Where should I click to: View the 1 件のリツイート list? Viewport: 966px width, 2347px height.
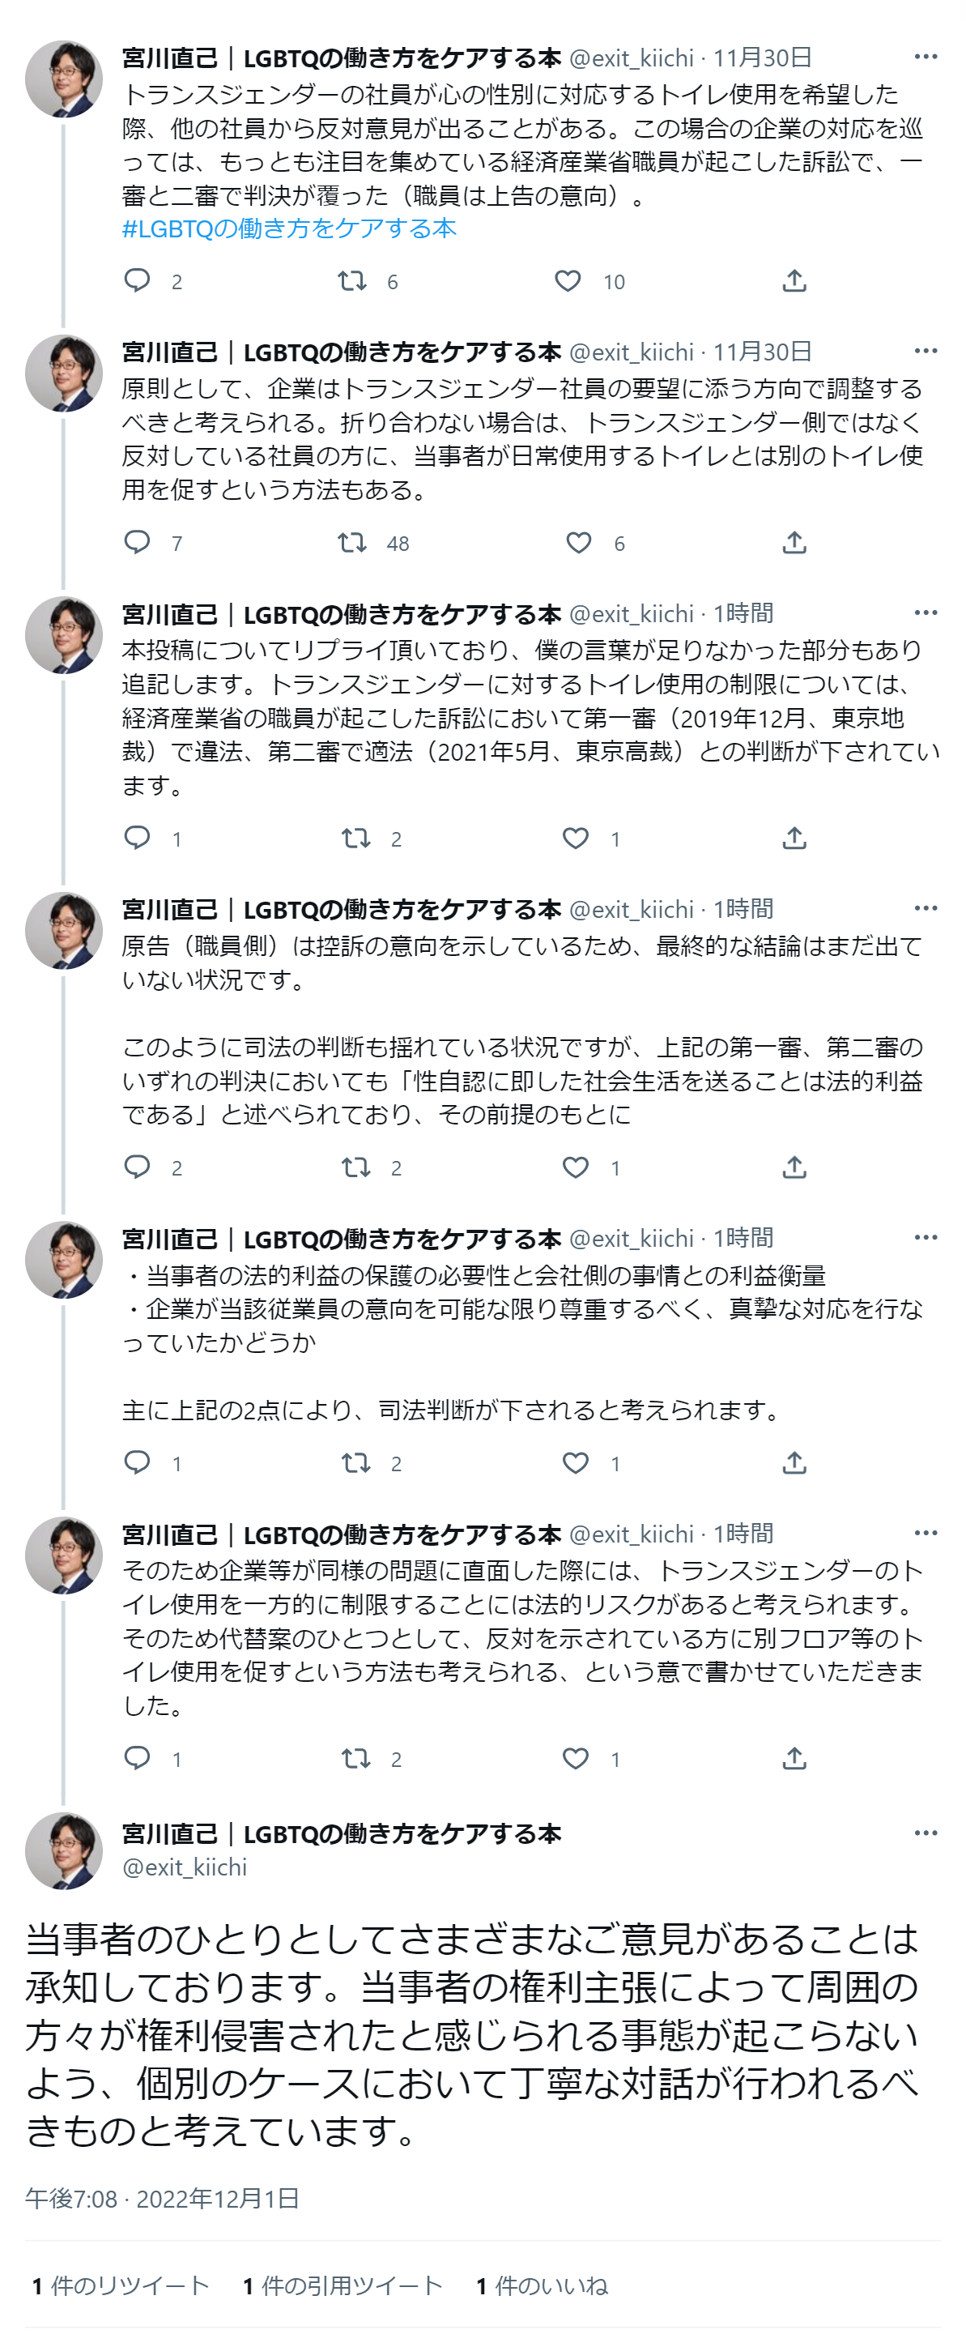(120, 2285)
